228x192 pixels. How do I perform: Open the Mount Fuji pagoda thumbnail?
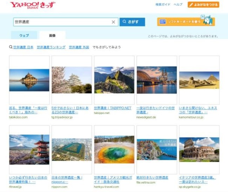click(29, 150)
